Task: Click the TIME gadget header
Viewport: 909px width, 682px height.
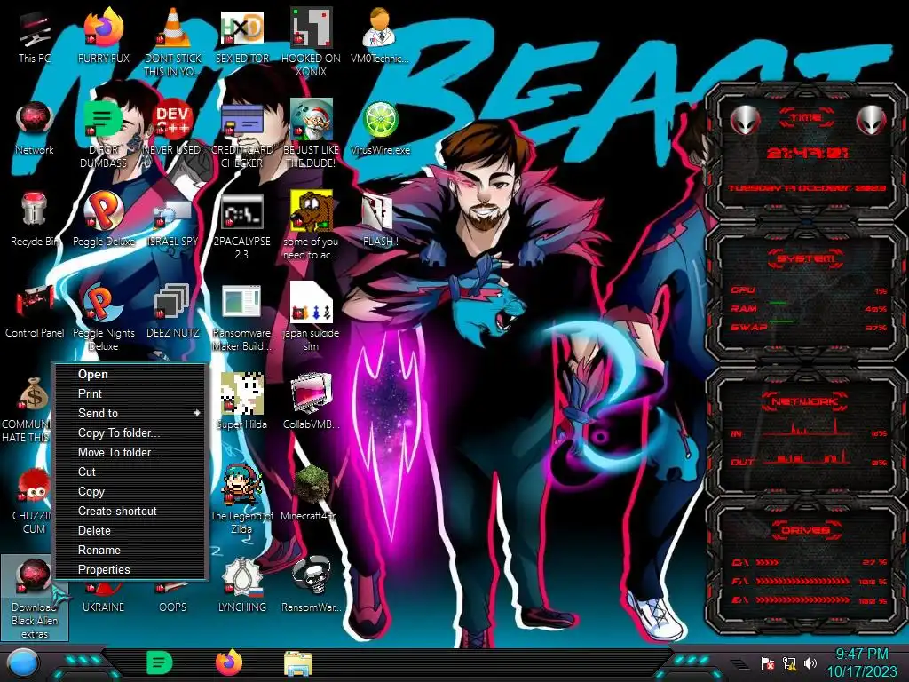Action: point(806,118)
